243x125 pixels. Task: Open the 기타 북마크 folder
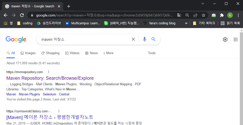click(204, 23)
